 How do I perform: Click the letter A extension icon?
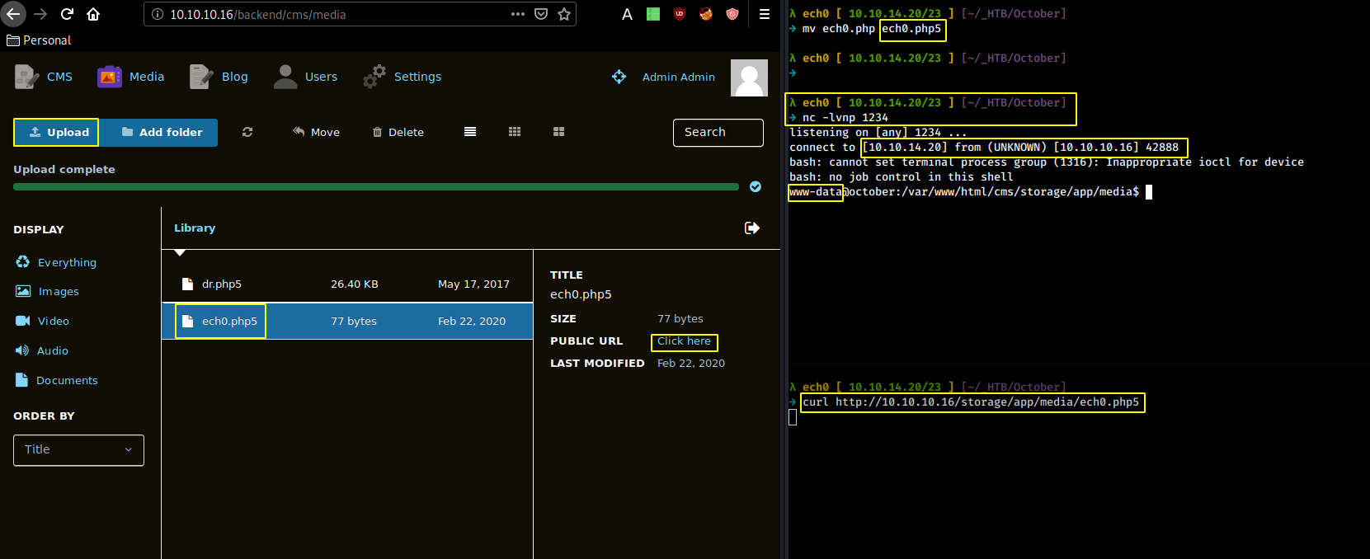pyautogui.click(x=627, y=14)
